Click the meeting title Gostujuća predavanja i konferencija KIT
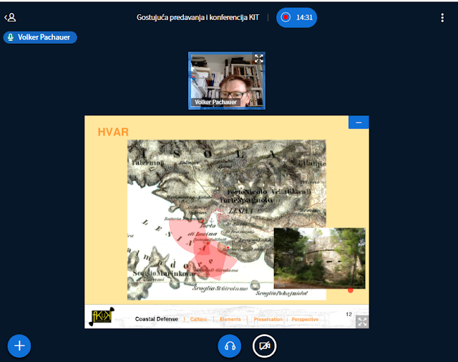458x362 pixels. (198, 17)
